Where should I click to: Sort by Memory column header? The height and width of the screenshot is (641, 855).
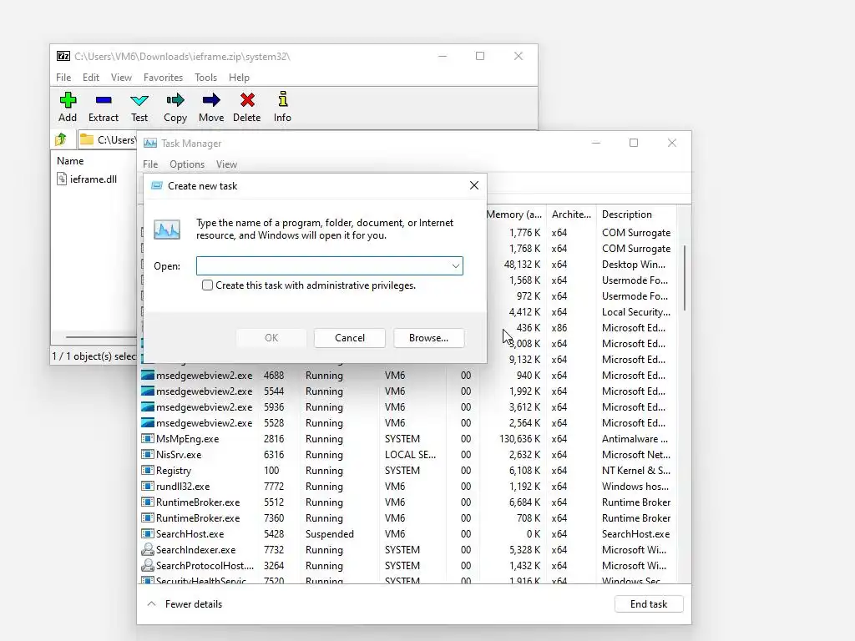pyautogui.click(x=514, y=215)
